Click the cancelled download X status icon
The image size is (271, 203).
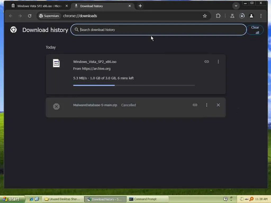56,107
